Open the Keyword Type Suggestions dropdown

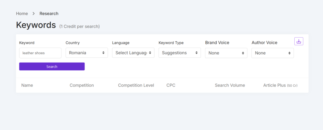[x=179, y=53]
